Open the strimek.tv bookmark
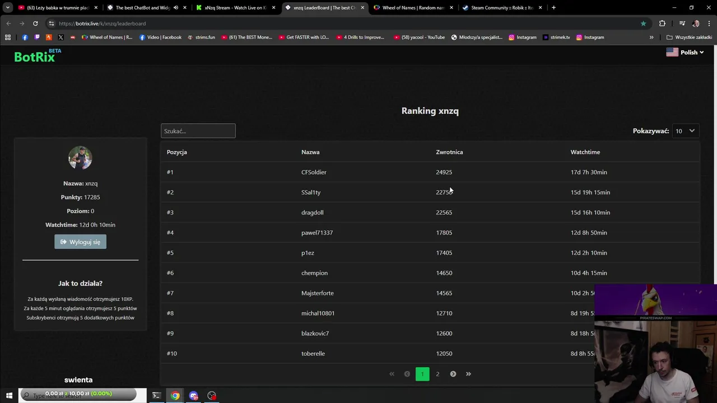The height and width of the screenshot is (403, 717). 556,38
